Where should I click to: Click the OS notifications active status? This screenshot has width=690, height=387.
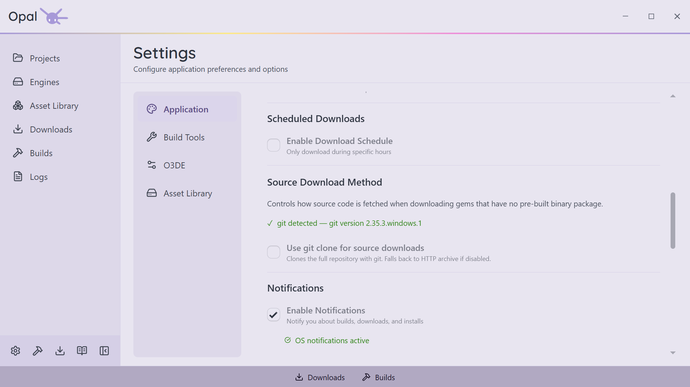(x=327, y=340)
